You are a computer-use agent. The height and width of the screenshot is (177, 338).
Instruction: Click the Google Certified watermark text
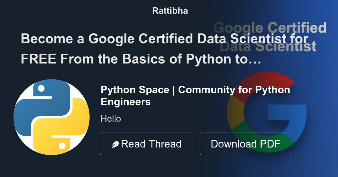tap(270, 28)
